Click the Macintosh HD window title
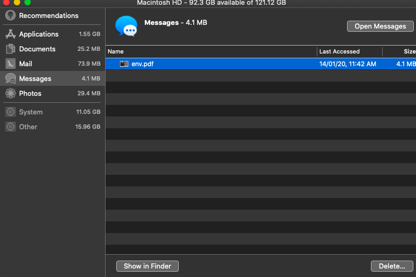Viewport: 416px width, 277px height. click(x=211, y=3)
